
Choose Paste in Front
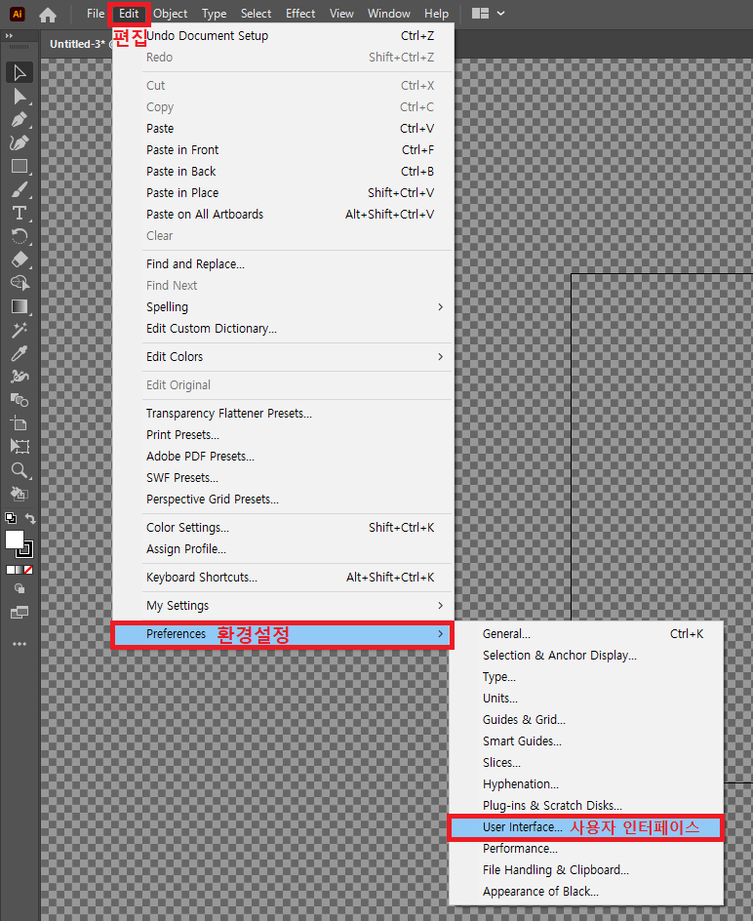click(x=283, y=150)
